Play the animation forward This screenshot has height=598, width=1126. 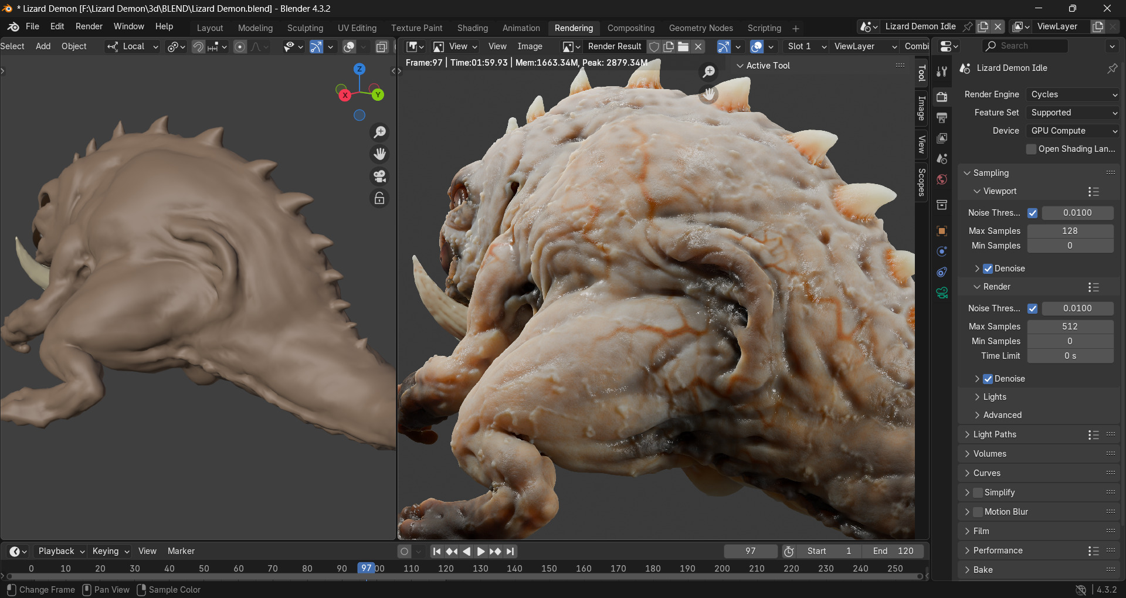(480, 551)
